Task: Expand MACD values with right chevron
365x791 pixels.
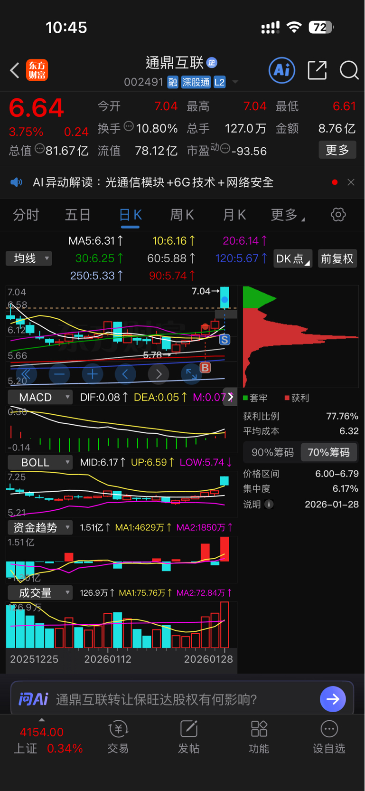Action: point(230,397)
